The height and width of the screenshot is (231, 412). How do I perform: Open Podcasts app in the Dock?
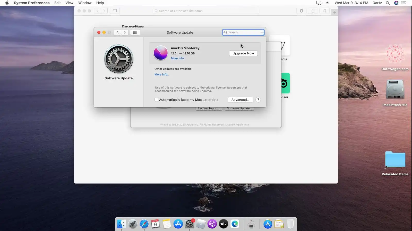coord(212,224)
